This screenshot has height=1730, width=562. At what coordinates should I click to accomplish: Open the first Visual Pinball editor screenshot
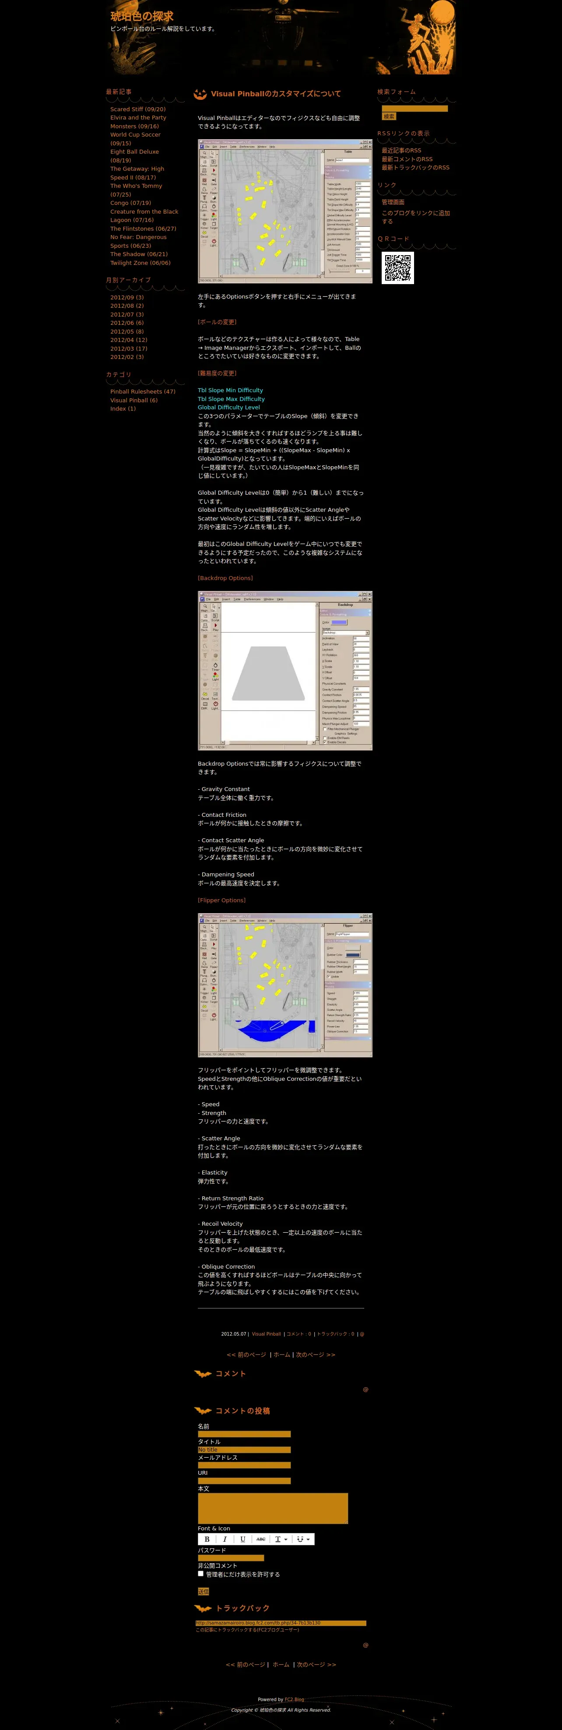click(x=285, y=211)
